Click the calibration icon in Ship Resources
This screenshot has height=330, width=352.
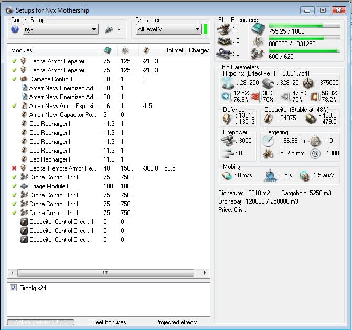223,54
